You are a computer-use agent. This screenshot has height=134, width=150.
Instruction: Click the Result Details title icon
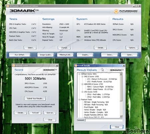76,66
